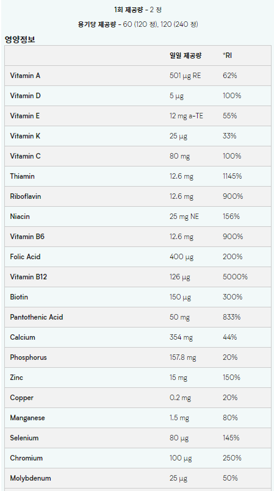
Task: Click the *RI column header
Action: (228, 56)
